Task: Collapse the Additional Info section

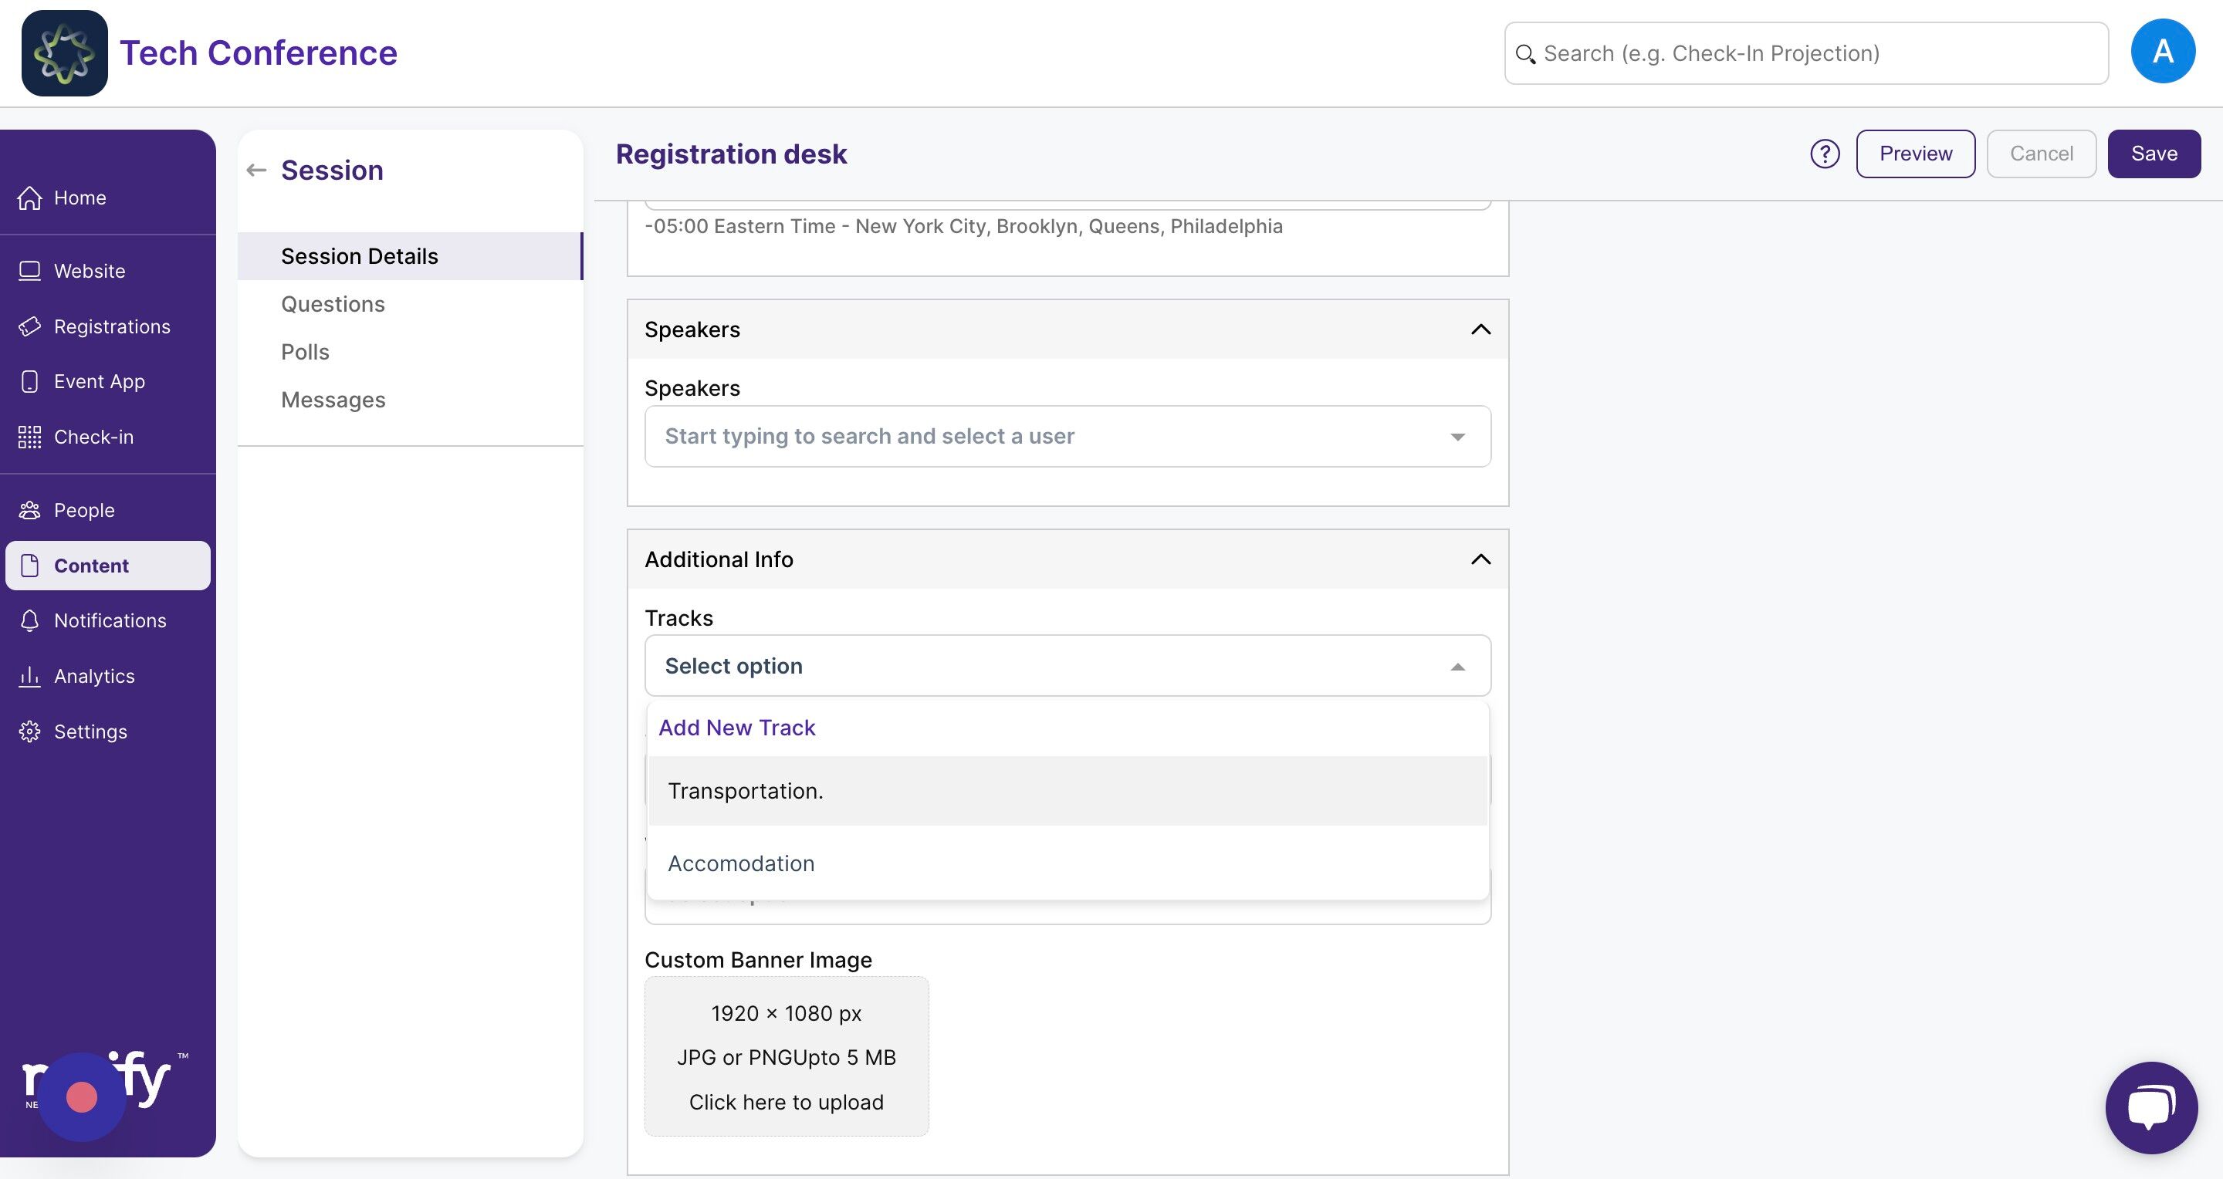Action: tap(1480, 559)
